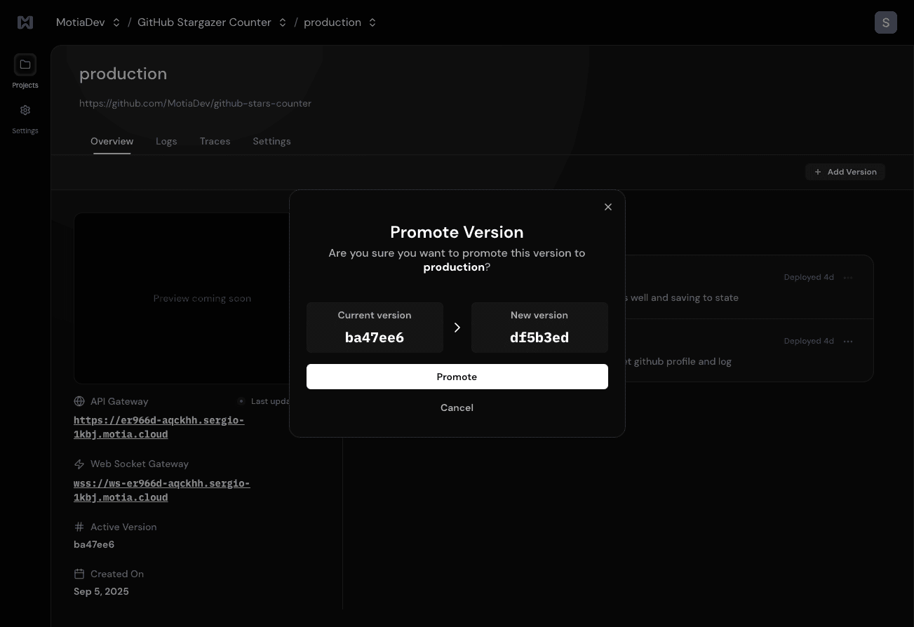Cancel the version promotion
The height and width of the screenshot is (627, 914).
click(x=457, y=407)
